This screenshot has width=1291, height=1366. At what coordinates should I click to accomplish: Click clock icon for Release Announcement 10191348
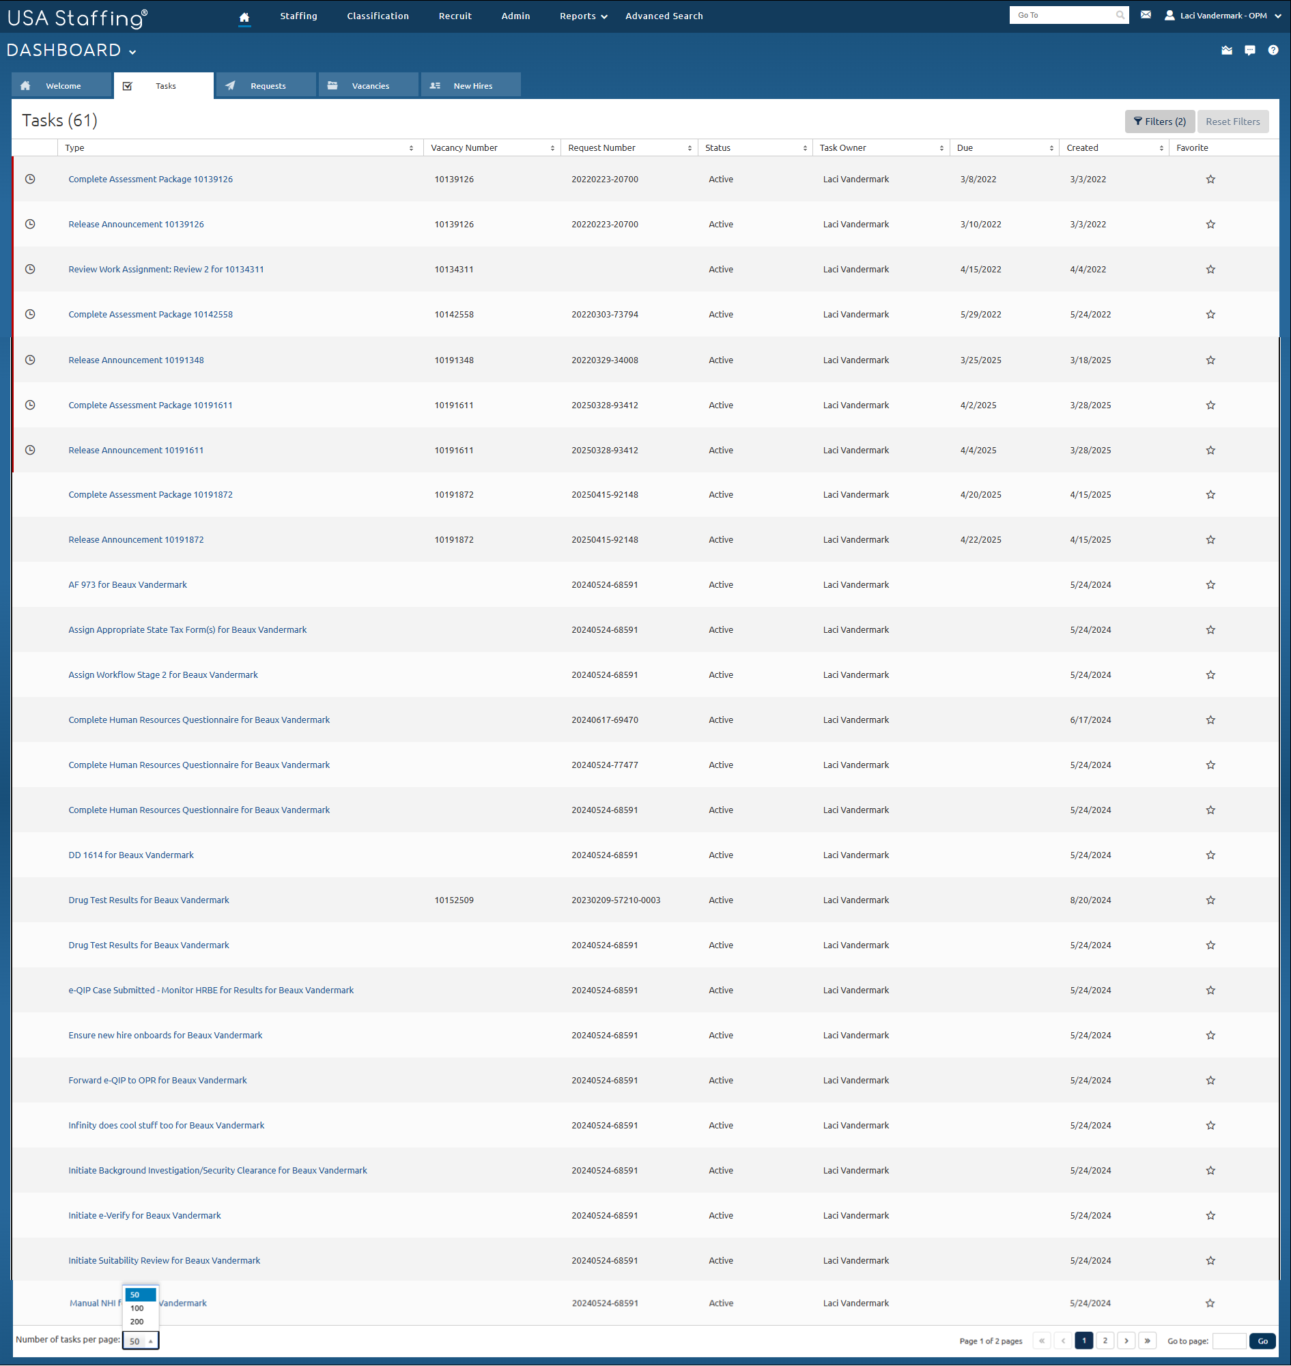pyautogui.click(x=30, y=360)
